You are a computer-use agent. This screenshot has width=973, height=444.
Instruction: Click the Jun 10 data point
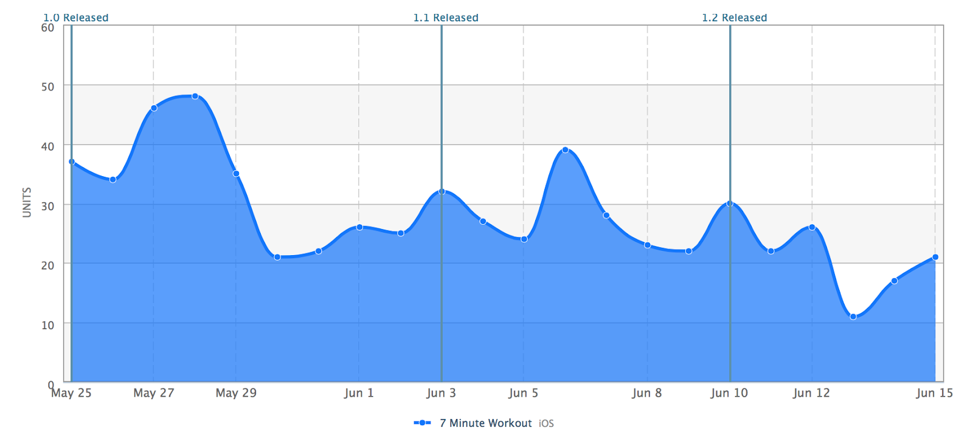(730, 203)
